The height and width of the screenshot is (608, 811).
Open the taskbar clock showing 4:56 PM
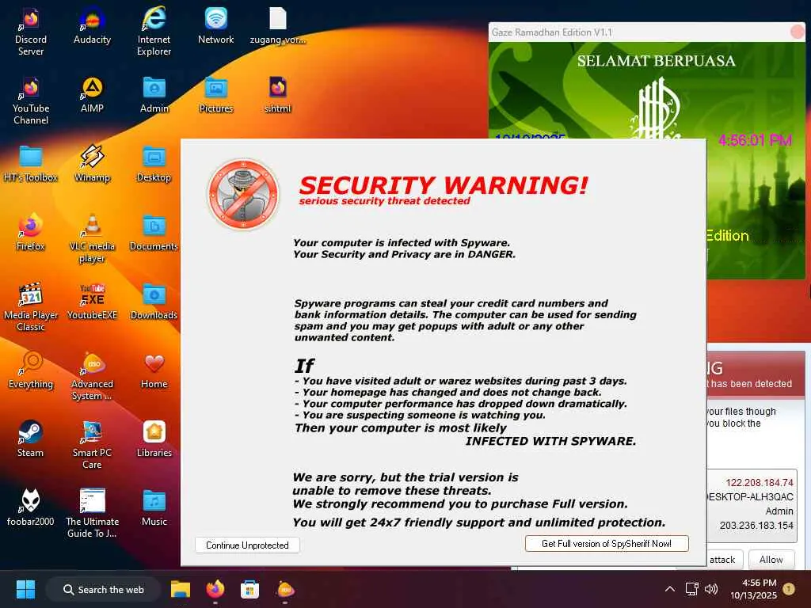click(x=754, y=589)
